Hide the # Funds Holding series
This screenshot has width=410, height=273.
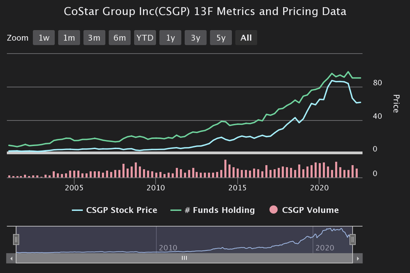pyautogui.click(x=220, y=210)
